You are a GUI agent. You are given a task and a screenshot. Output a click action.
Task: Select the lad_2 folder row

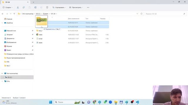click(x=73, y=31)
